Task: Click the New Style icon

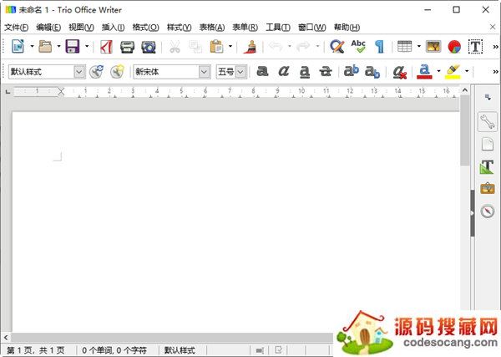Action: 117,72
